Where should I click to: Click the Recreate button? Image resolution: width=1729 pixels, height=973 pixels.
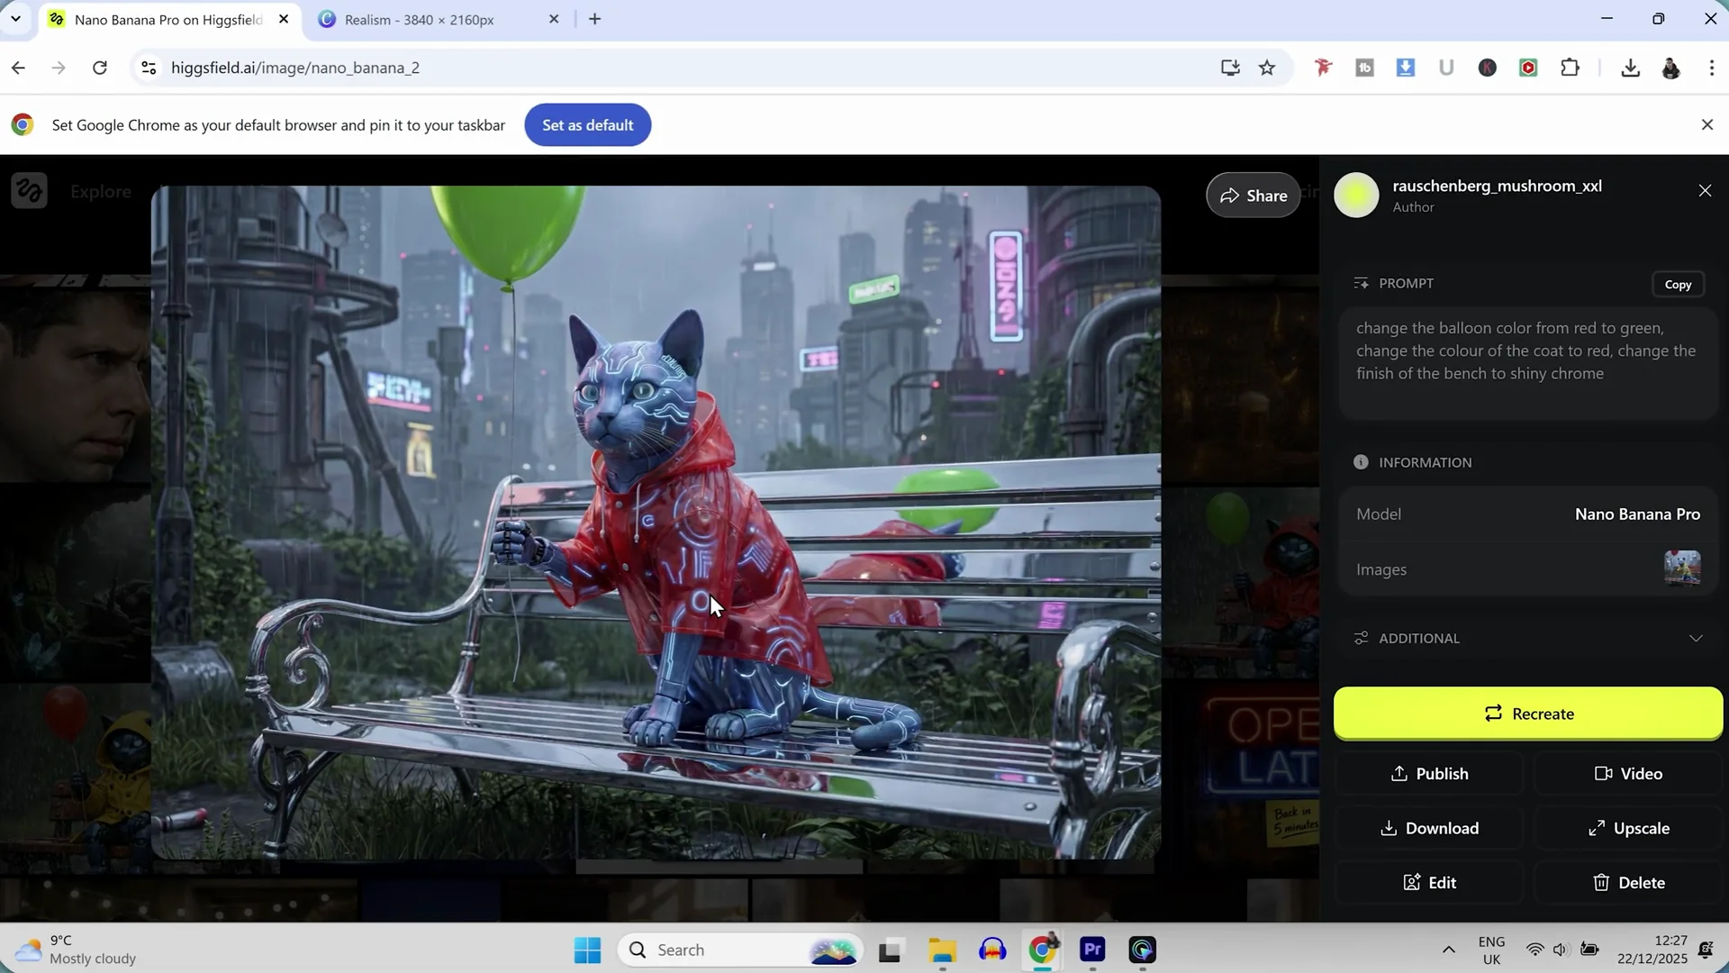(x=1527, y=713)
